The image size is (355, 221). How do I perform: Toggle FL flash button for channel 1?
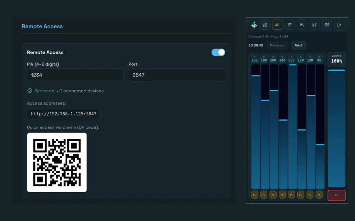[x=254, y=194]
